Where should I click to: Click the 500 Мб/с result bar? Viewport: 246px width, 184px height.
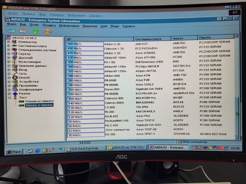click(85, 44)
